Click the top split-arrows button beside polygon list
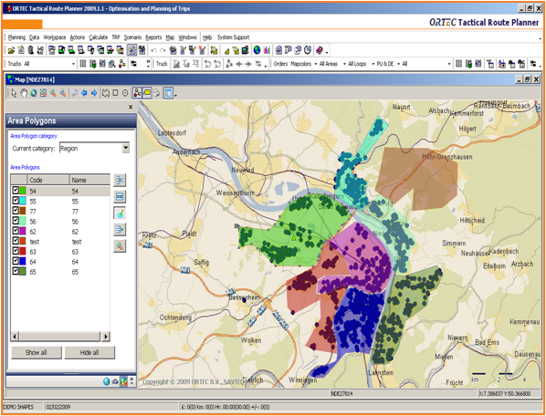546x416 pixels. (120, 180)
